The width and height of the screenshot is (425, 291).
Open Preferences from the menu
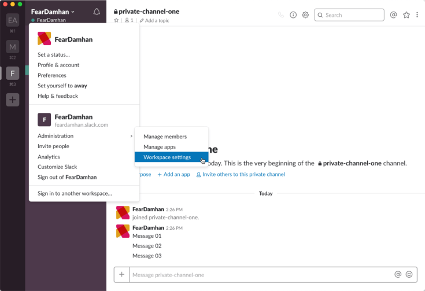[x=52, y=75]
